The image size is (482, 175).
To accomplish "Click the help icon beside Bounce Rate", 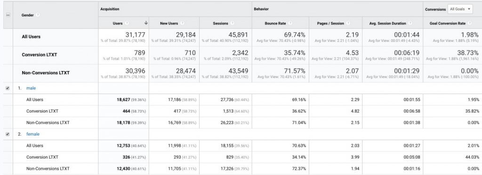I will tap(290, 24).
